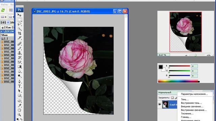The height and width of the screenshot is (121, 216).
Task: Choose Тиснение... layer style
Action: [187, 114]
